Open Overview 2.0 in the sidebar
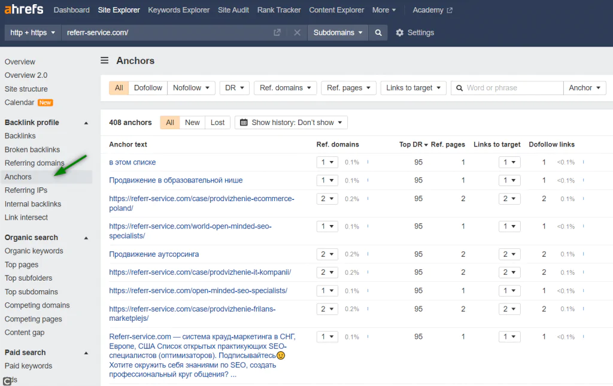The image size is (613, 386). [26, 75]
